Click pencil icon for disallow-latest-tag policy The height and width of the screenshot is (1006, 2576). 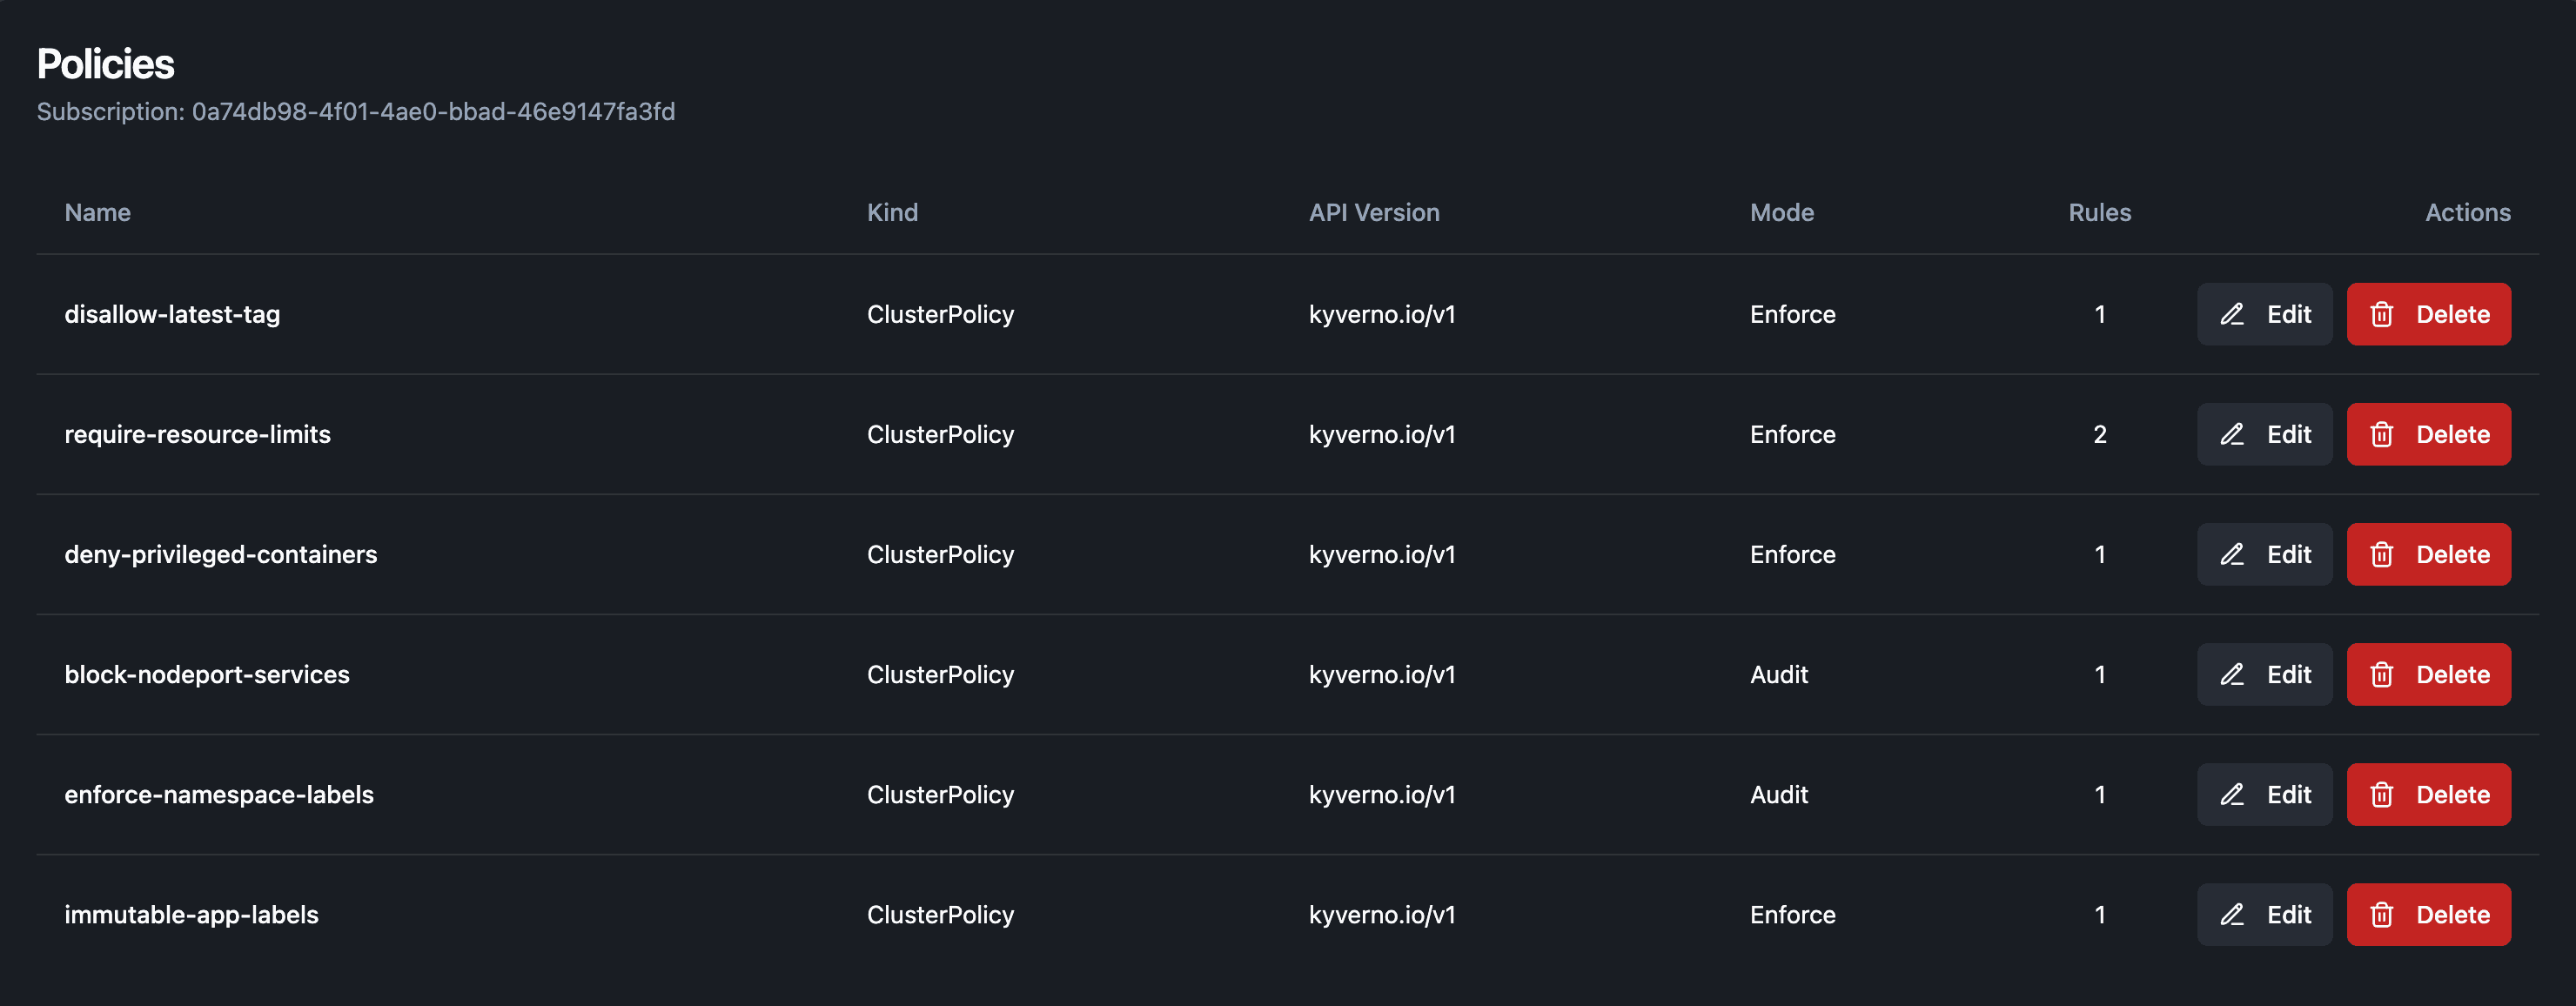2232,314
